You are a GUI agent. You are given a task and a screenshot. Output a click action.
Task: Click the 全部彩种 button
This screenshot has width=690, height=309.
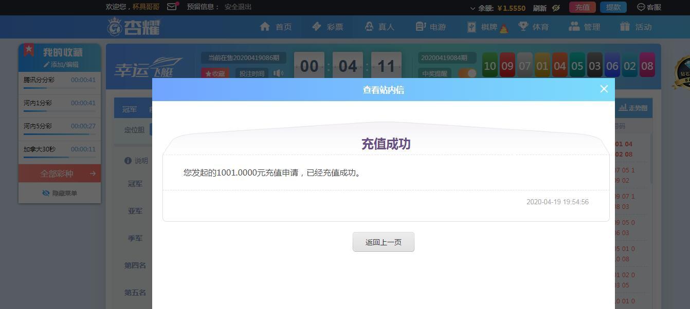tap(60, 173)
